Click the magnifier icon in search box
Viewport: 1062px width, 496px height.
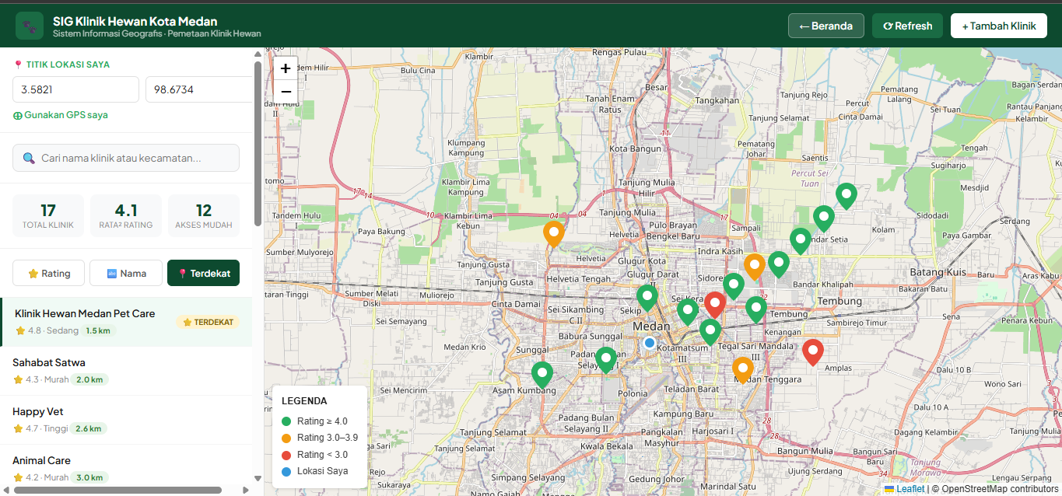29,158
